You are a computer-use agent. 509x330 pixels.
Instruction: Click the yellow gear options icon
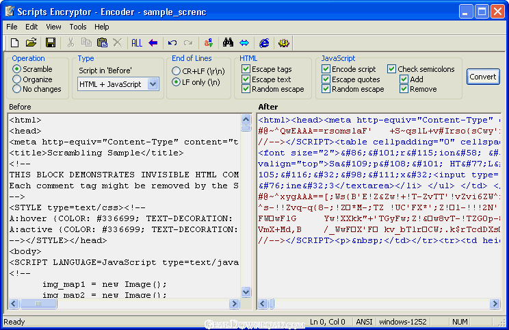tap(284, 42)
